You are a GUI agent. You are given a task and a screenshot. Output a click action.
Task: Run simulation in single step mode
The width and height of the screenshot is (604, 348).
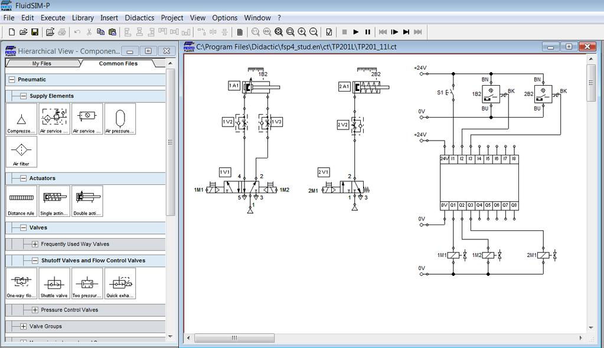tap(394, 32)
